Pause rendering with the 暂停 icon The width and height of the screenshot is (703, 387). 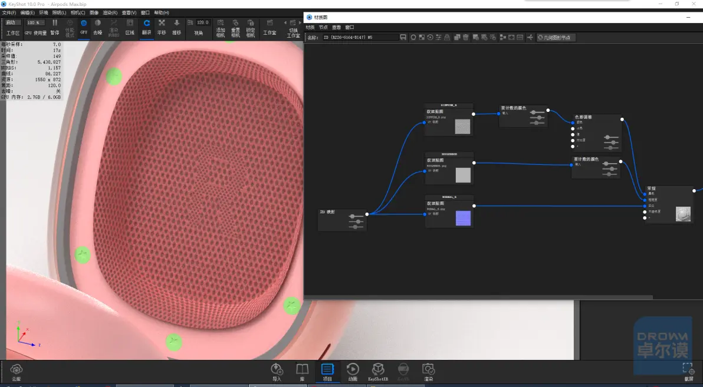click(55, 27)
